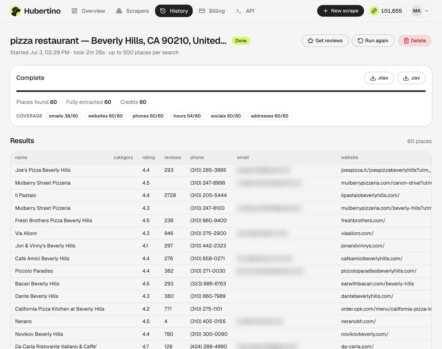Click the MA avatar
Screen dimensions: 442x349
[x=417, y=11]
